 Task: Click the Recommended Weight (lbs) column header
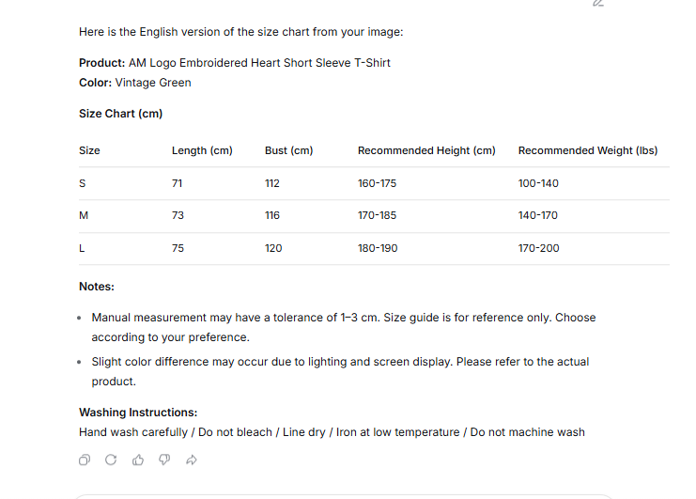pos(588,150)
